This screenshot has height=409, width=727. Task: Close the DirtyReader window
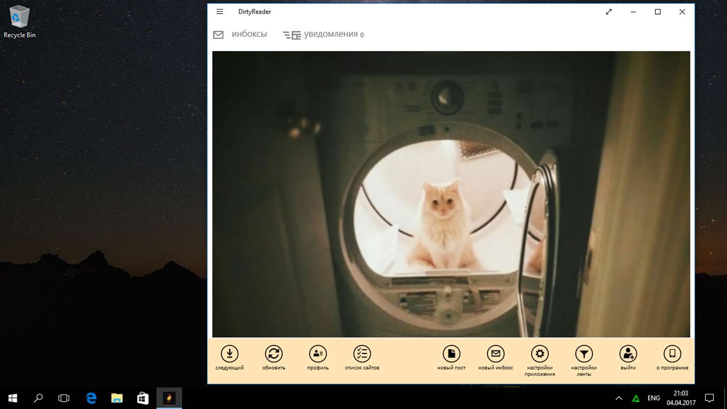click(682, 12)
